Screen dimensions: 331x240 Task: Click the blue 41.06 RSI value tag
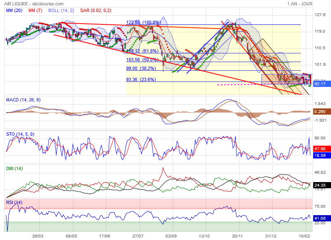322,218
